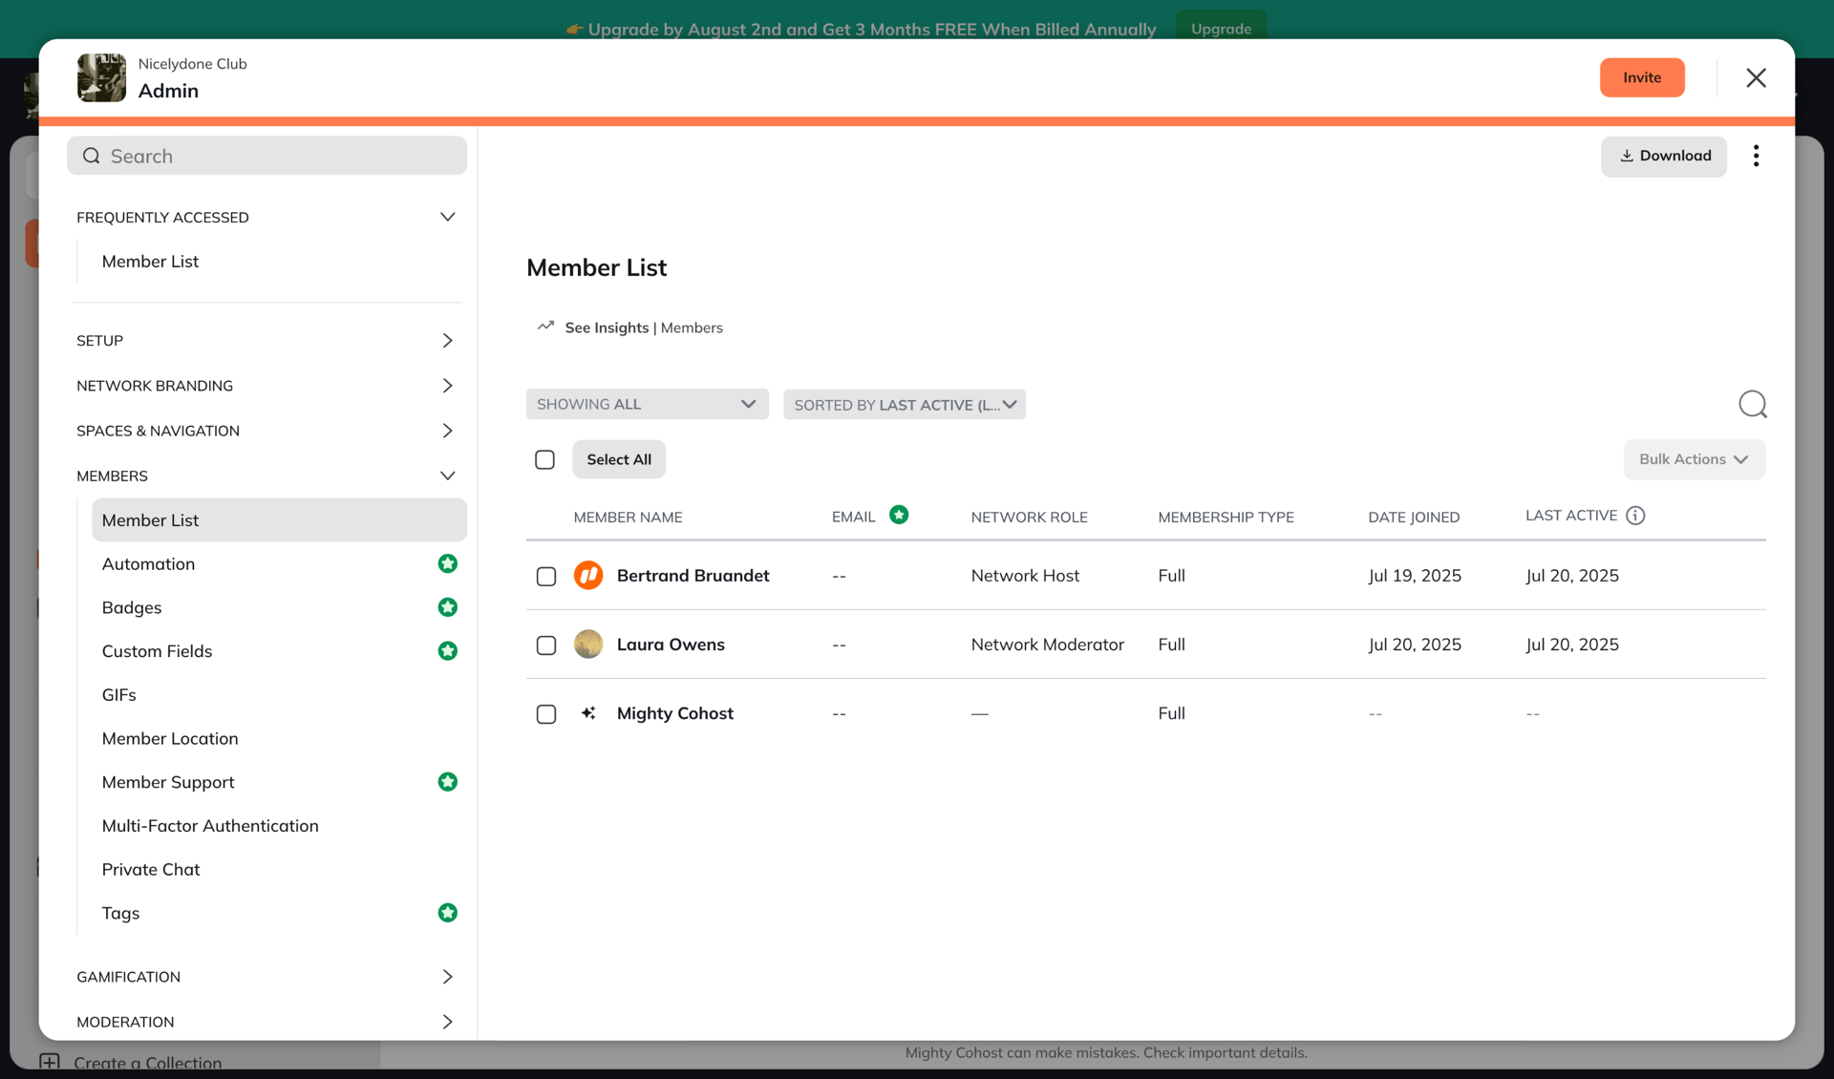The height and width of the screenshot is (1079, 1834).
Task: Collapse the FREQUENTLY ACCESSED section
Action: [447, 217]
